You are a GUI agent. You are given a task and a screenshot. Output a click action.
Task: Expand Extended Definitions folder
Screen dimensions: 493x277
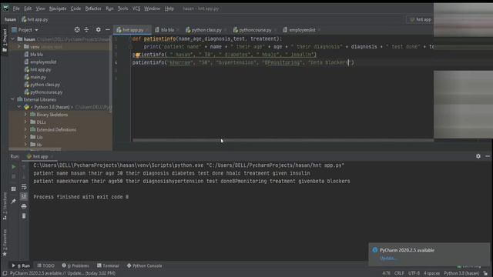[25, 129]
